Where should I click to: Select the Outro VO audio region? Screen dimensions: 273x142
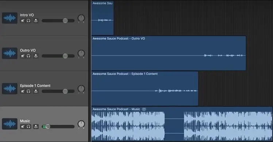coord(169,53)
